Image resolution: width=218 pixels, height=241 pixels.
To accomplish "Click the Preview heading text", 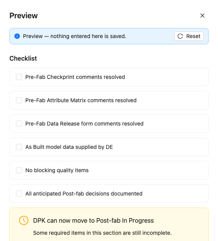I will (x=24, y=16).
